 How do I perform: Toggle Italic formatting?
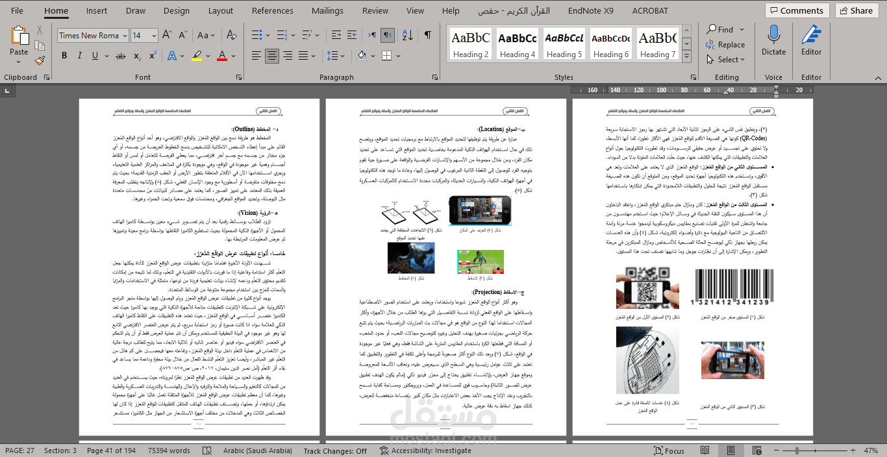[79, 56]
